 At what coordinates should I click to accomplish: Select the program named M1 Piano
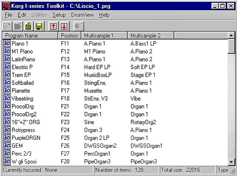(x=22, y=52)
